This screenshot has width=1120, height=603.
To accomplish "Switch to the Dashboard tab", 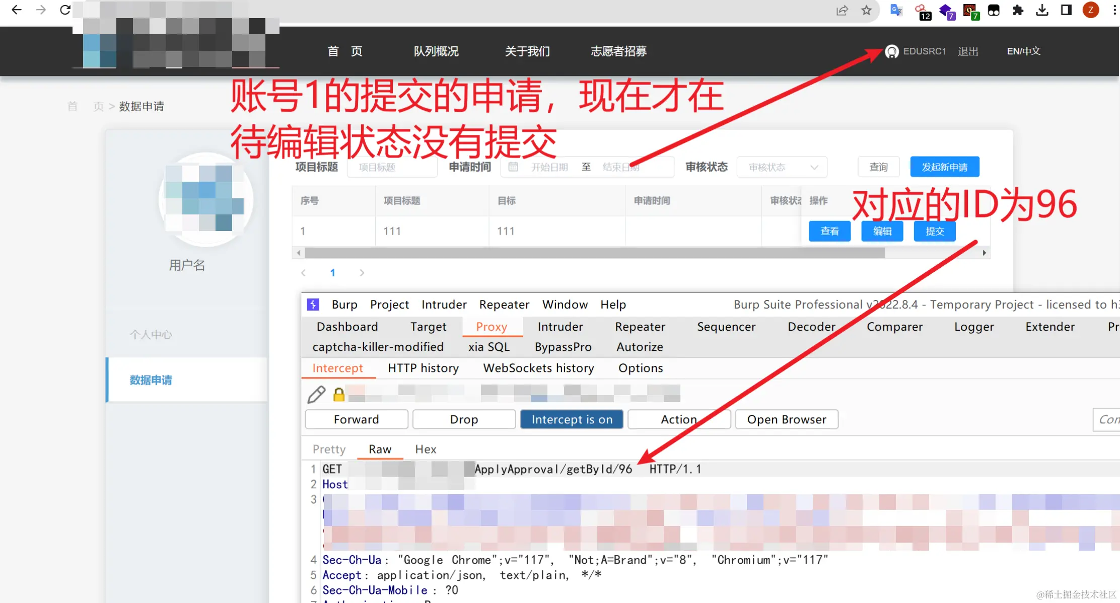I will [347, 327].
